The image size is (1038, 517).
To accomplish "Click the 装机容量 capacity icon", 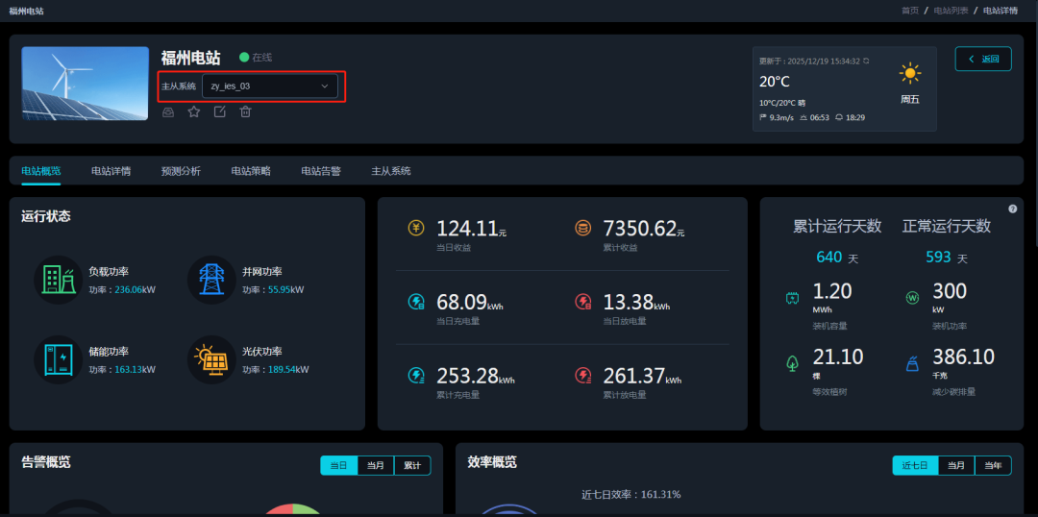I will pos(792,299).
